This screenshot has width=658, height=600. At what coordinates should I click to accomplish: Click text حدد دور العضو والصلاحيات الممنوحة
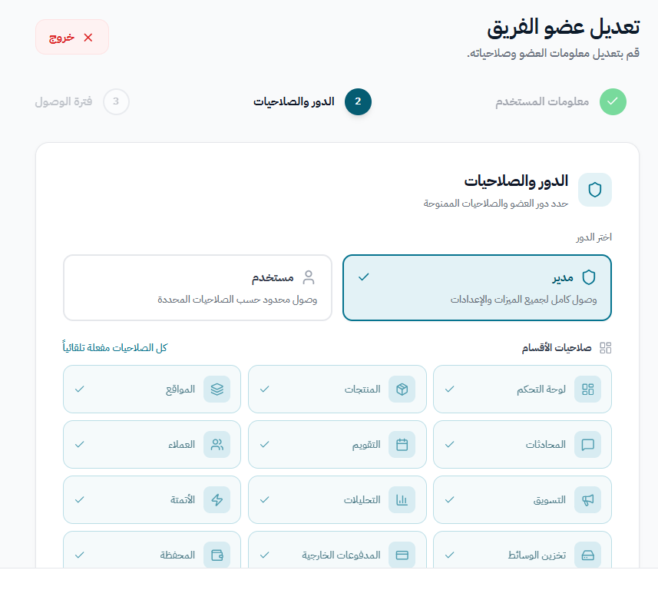pos(495,204)
